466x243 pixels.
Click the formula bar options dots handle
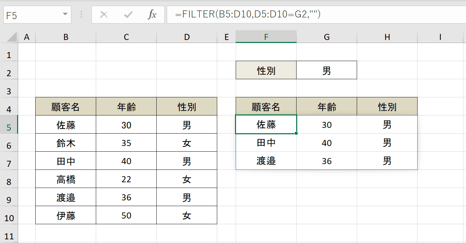pyautogui.click(x=81, y=15)
